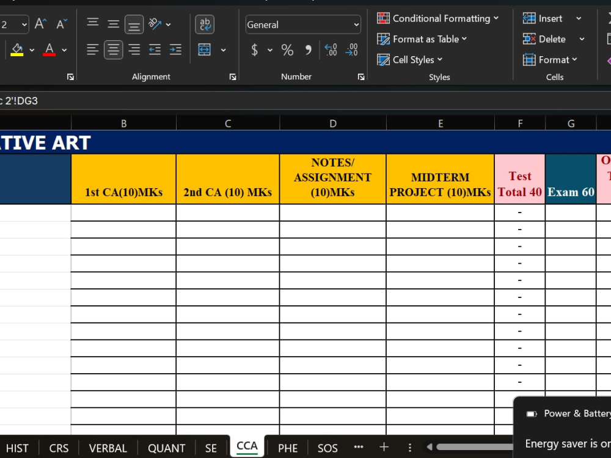Apply Accounting dollar format
This screenshot has width=611, height=458.
254,50
